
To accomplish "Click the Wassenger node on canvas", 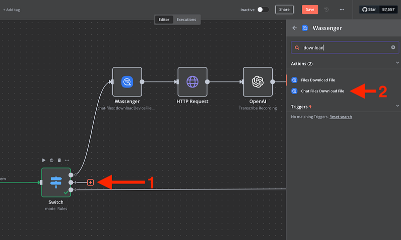I will [x=127, y=81].
